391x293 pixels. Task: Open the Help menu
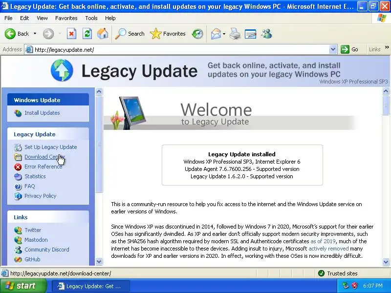coord(110,18)
